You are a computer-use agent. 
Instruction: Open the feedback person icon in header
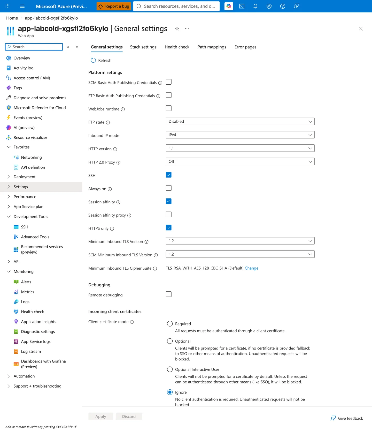[x=296, y=6]
